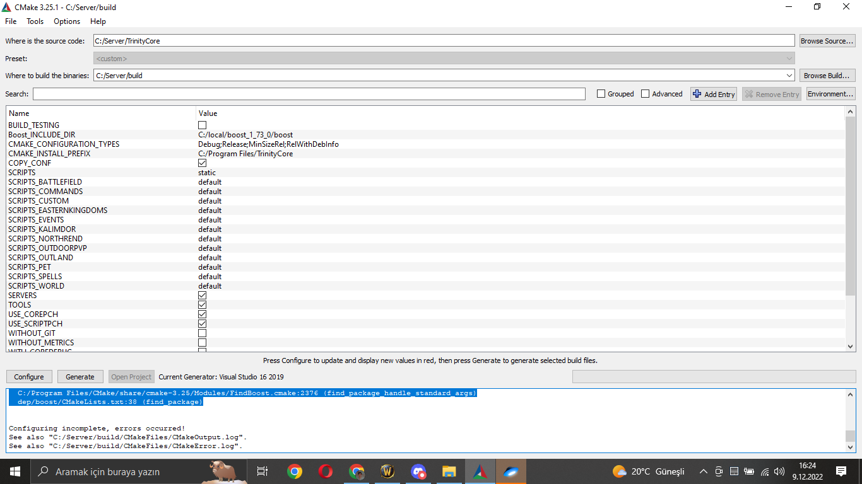
Task: Select SCRIPTS_SPELLS value 'default'
Action: (210, 277)
